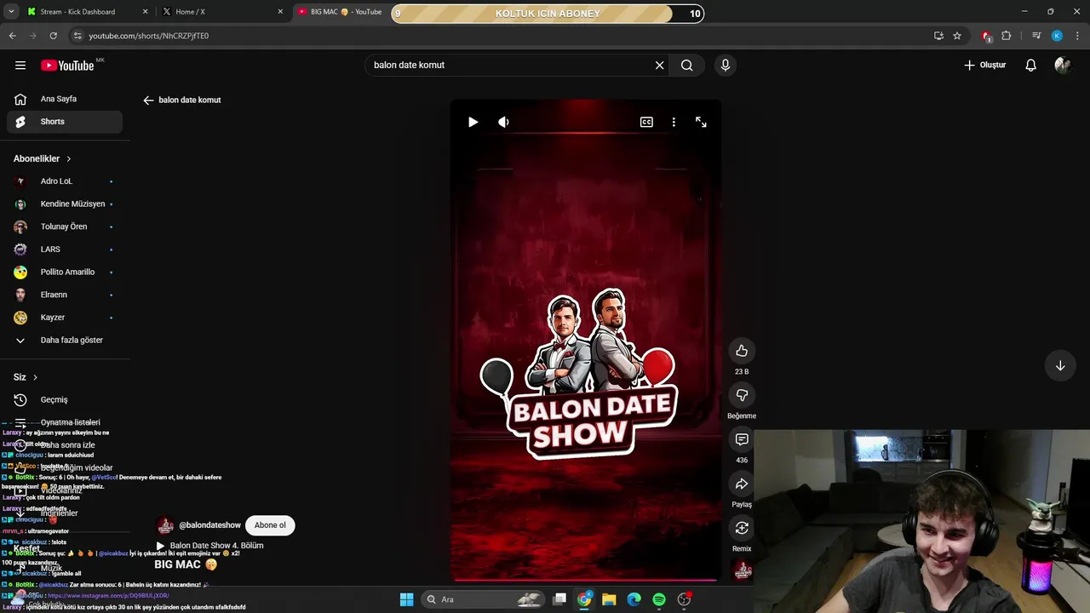1090x613 pixels.
Task: Open the Remix option
Action: [742, 528]
